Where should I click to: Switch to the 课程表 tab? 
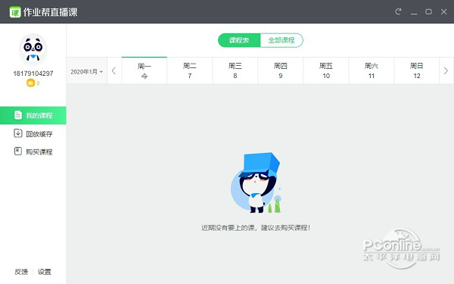click(x=239, y=40)
